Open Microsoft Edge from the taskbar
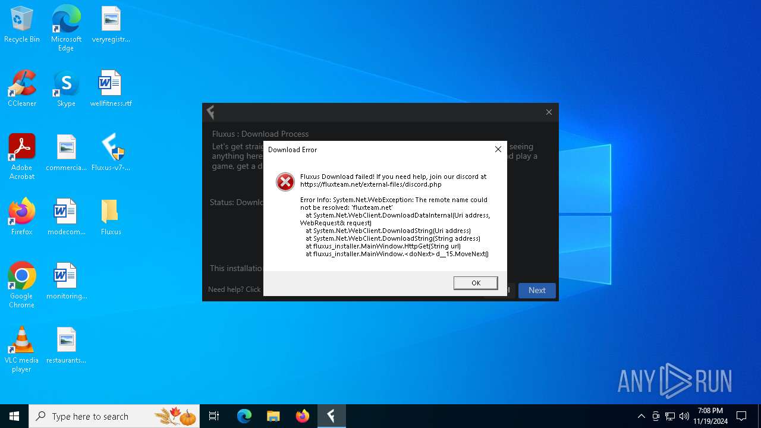This screenshot has width=761, height=428. tap(244, 416)
